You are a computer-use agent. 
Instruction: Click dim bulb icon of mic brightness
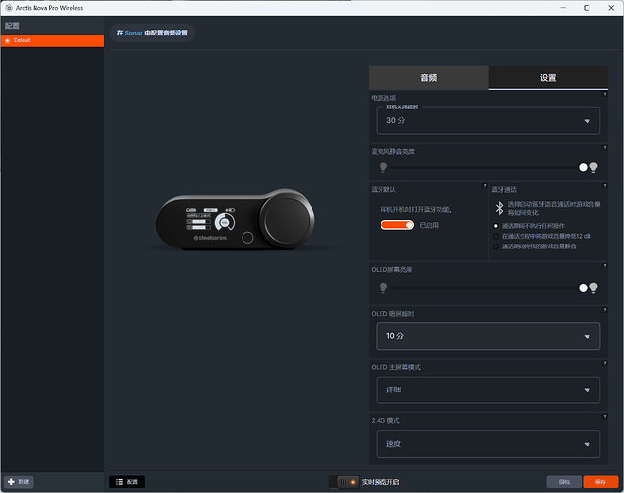click(x=383, y=167)
